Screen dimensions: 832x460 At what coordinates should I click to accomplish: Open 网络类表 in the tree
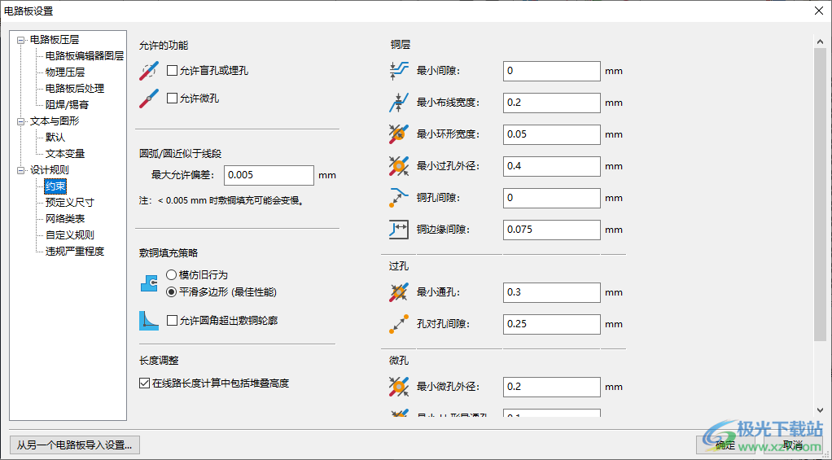[x=65, y=219]
